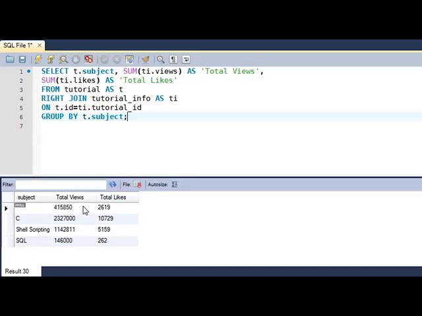Click 'FROM tutorial AS t' on line 3

pyautogui.click(x=82, y=90)
